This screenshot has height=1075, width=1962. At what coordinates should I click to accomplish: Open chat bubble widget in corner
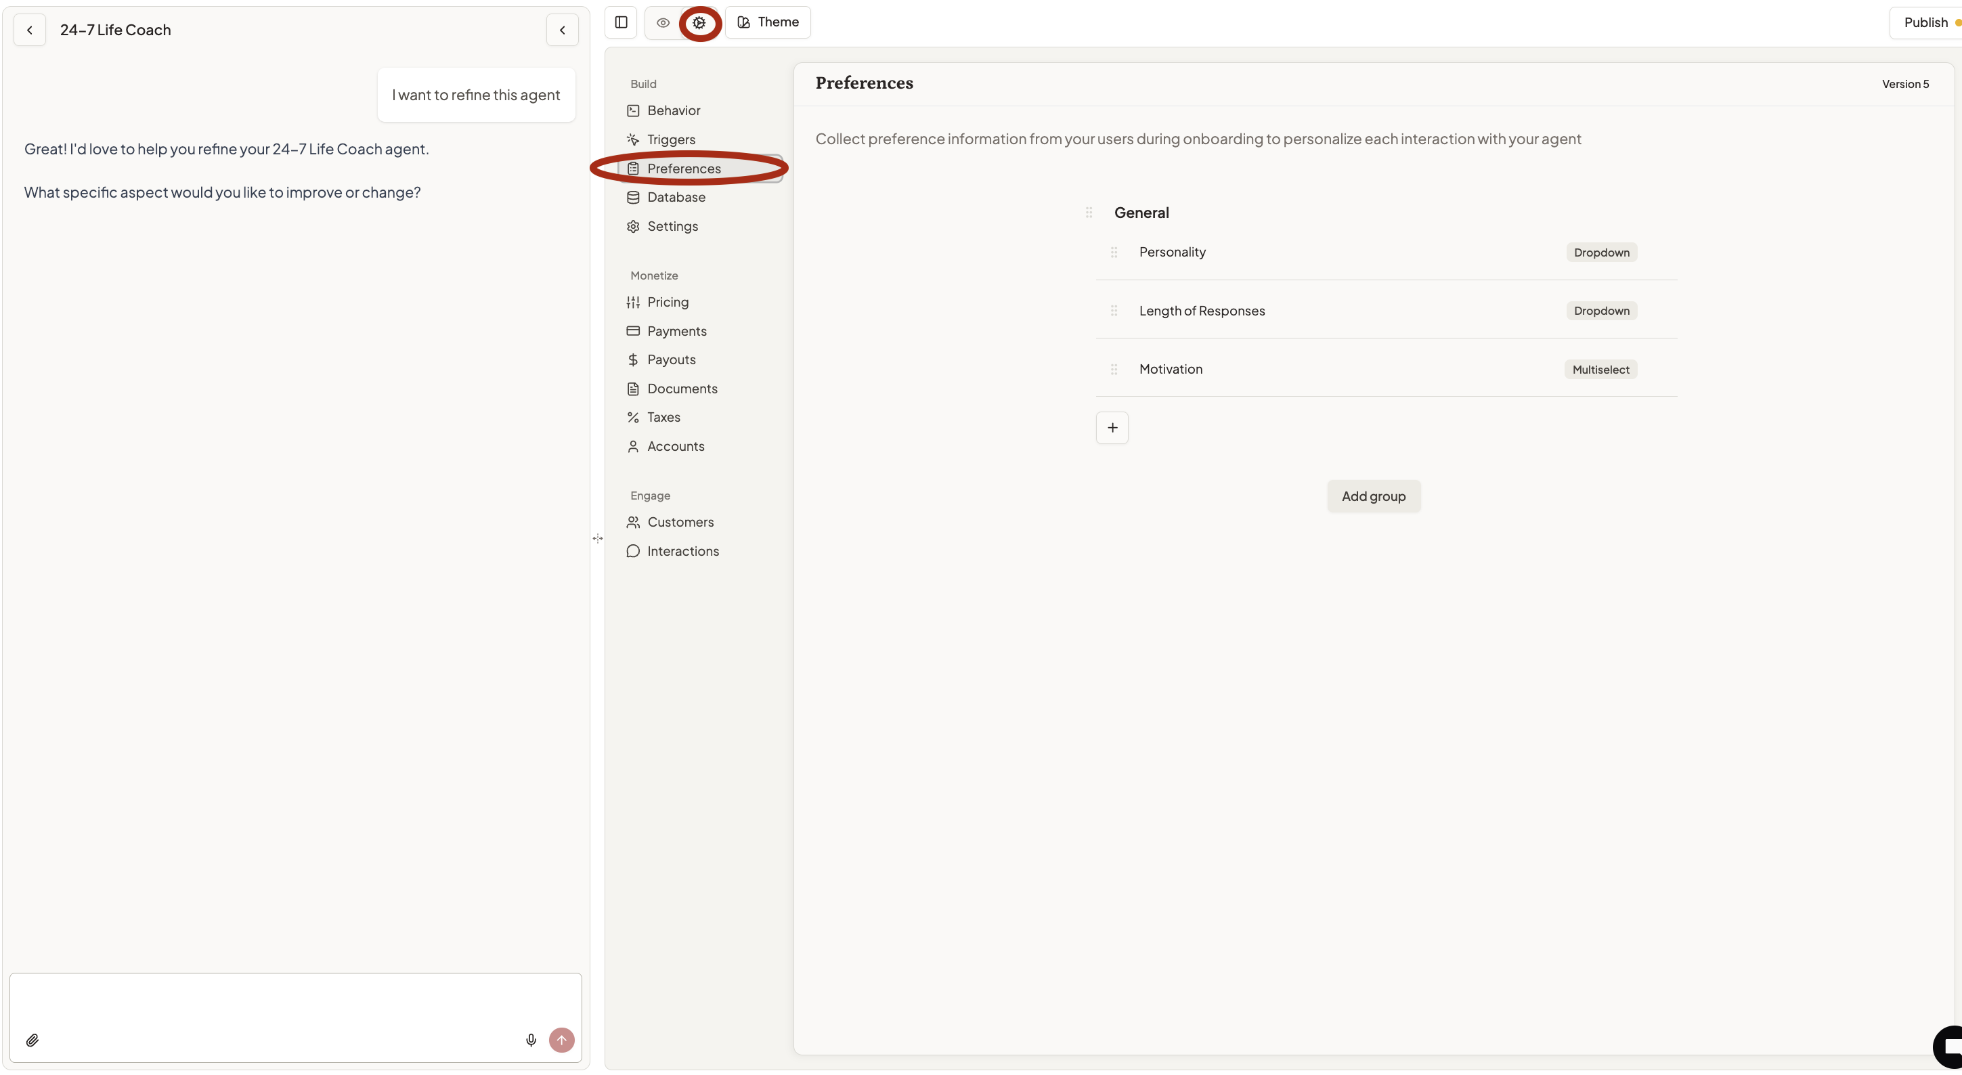1950,1048
